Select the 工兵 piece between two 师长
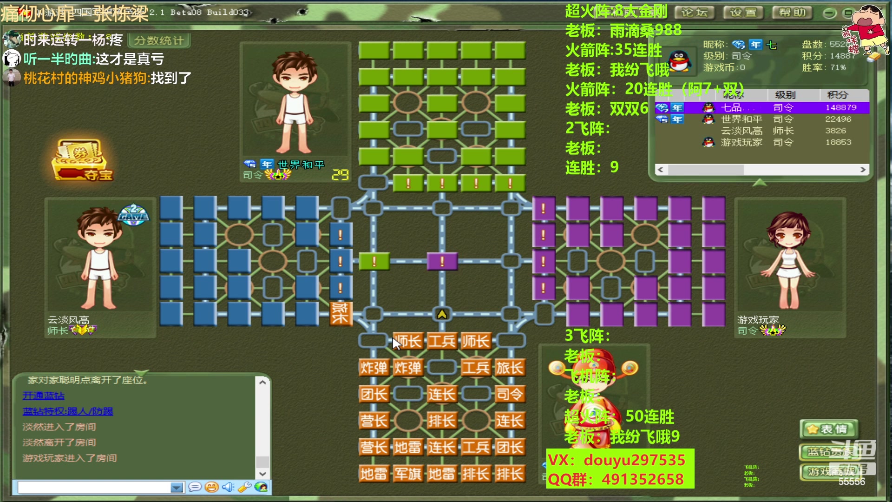 [442, 341]
